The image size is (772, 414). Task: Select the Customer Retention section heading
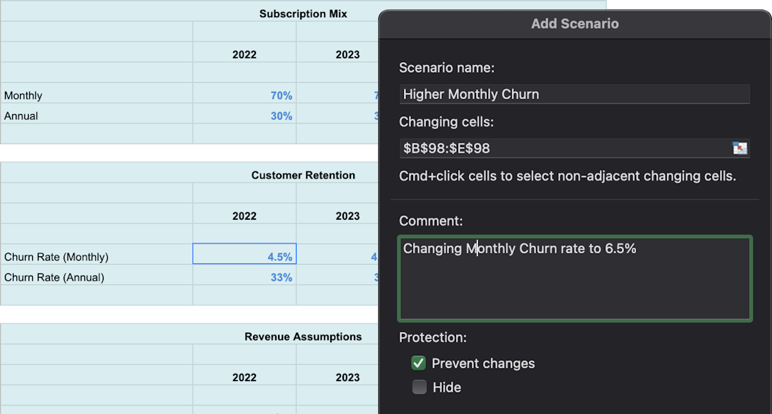(303, 175)
